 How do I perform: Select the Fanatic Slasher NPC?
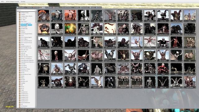pos(123,42)
